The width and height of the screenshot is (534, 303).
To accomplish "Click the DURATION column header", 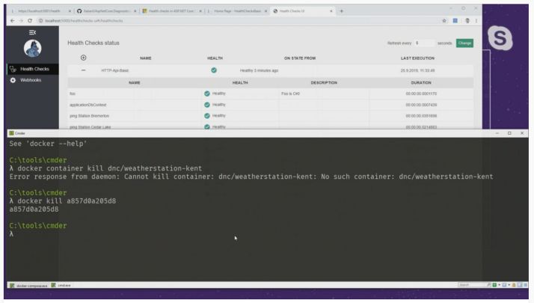I will click(x=421, y=83).
